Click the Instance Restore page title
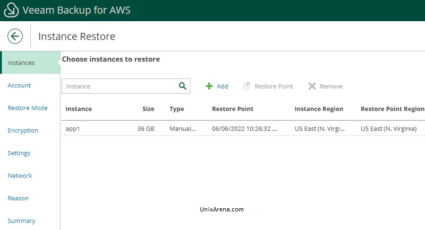Image resolution: width=425 pixels, height=230 pixels. 76,36
